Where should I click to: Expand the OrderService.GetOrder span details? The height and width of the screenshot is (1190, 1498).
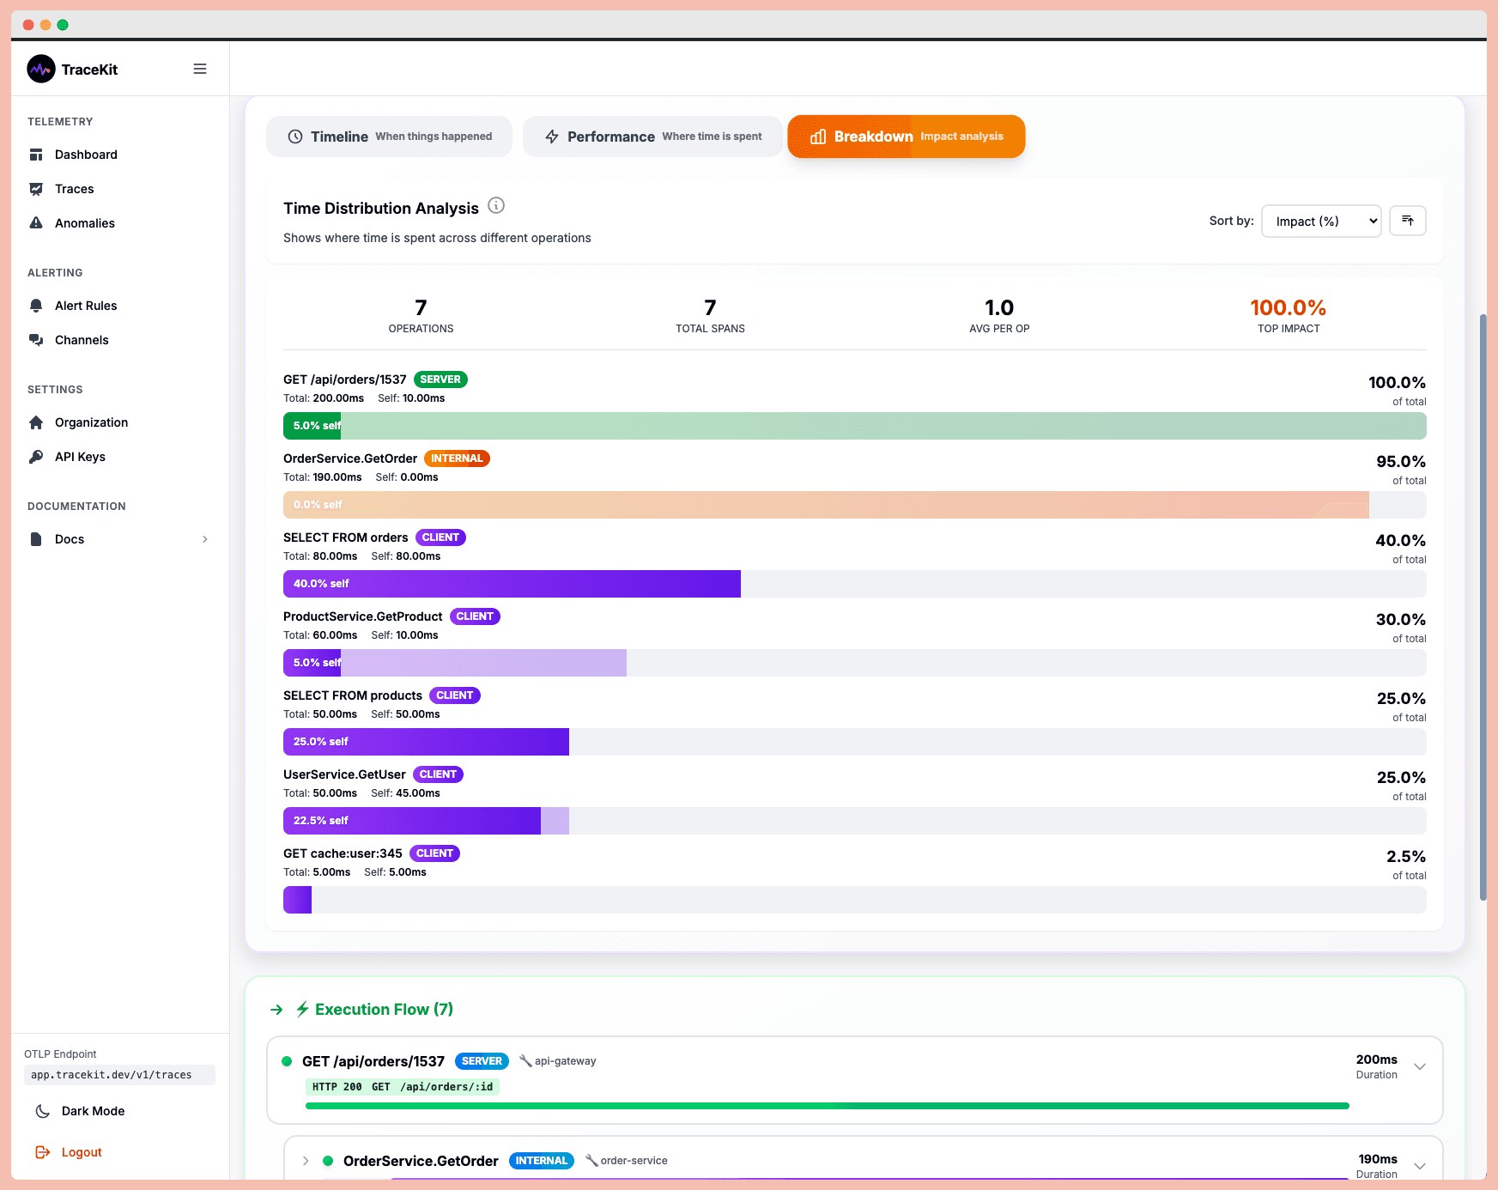pos(306,1160)
